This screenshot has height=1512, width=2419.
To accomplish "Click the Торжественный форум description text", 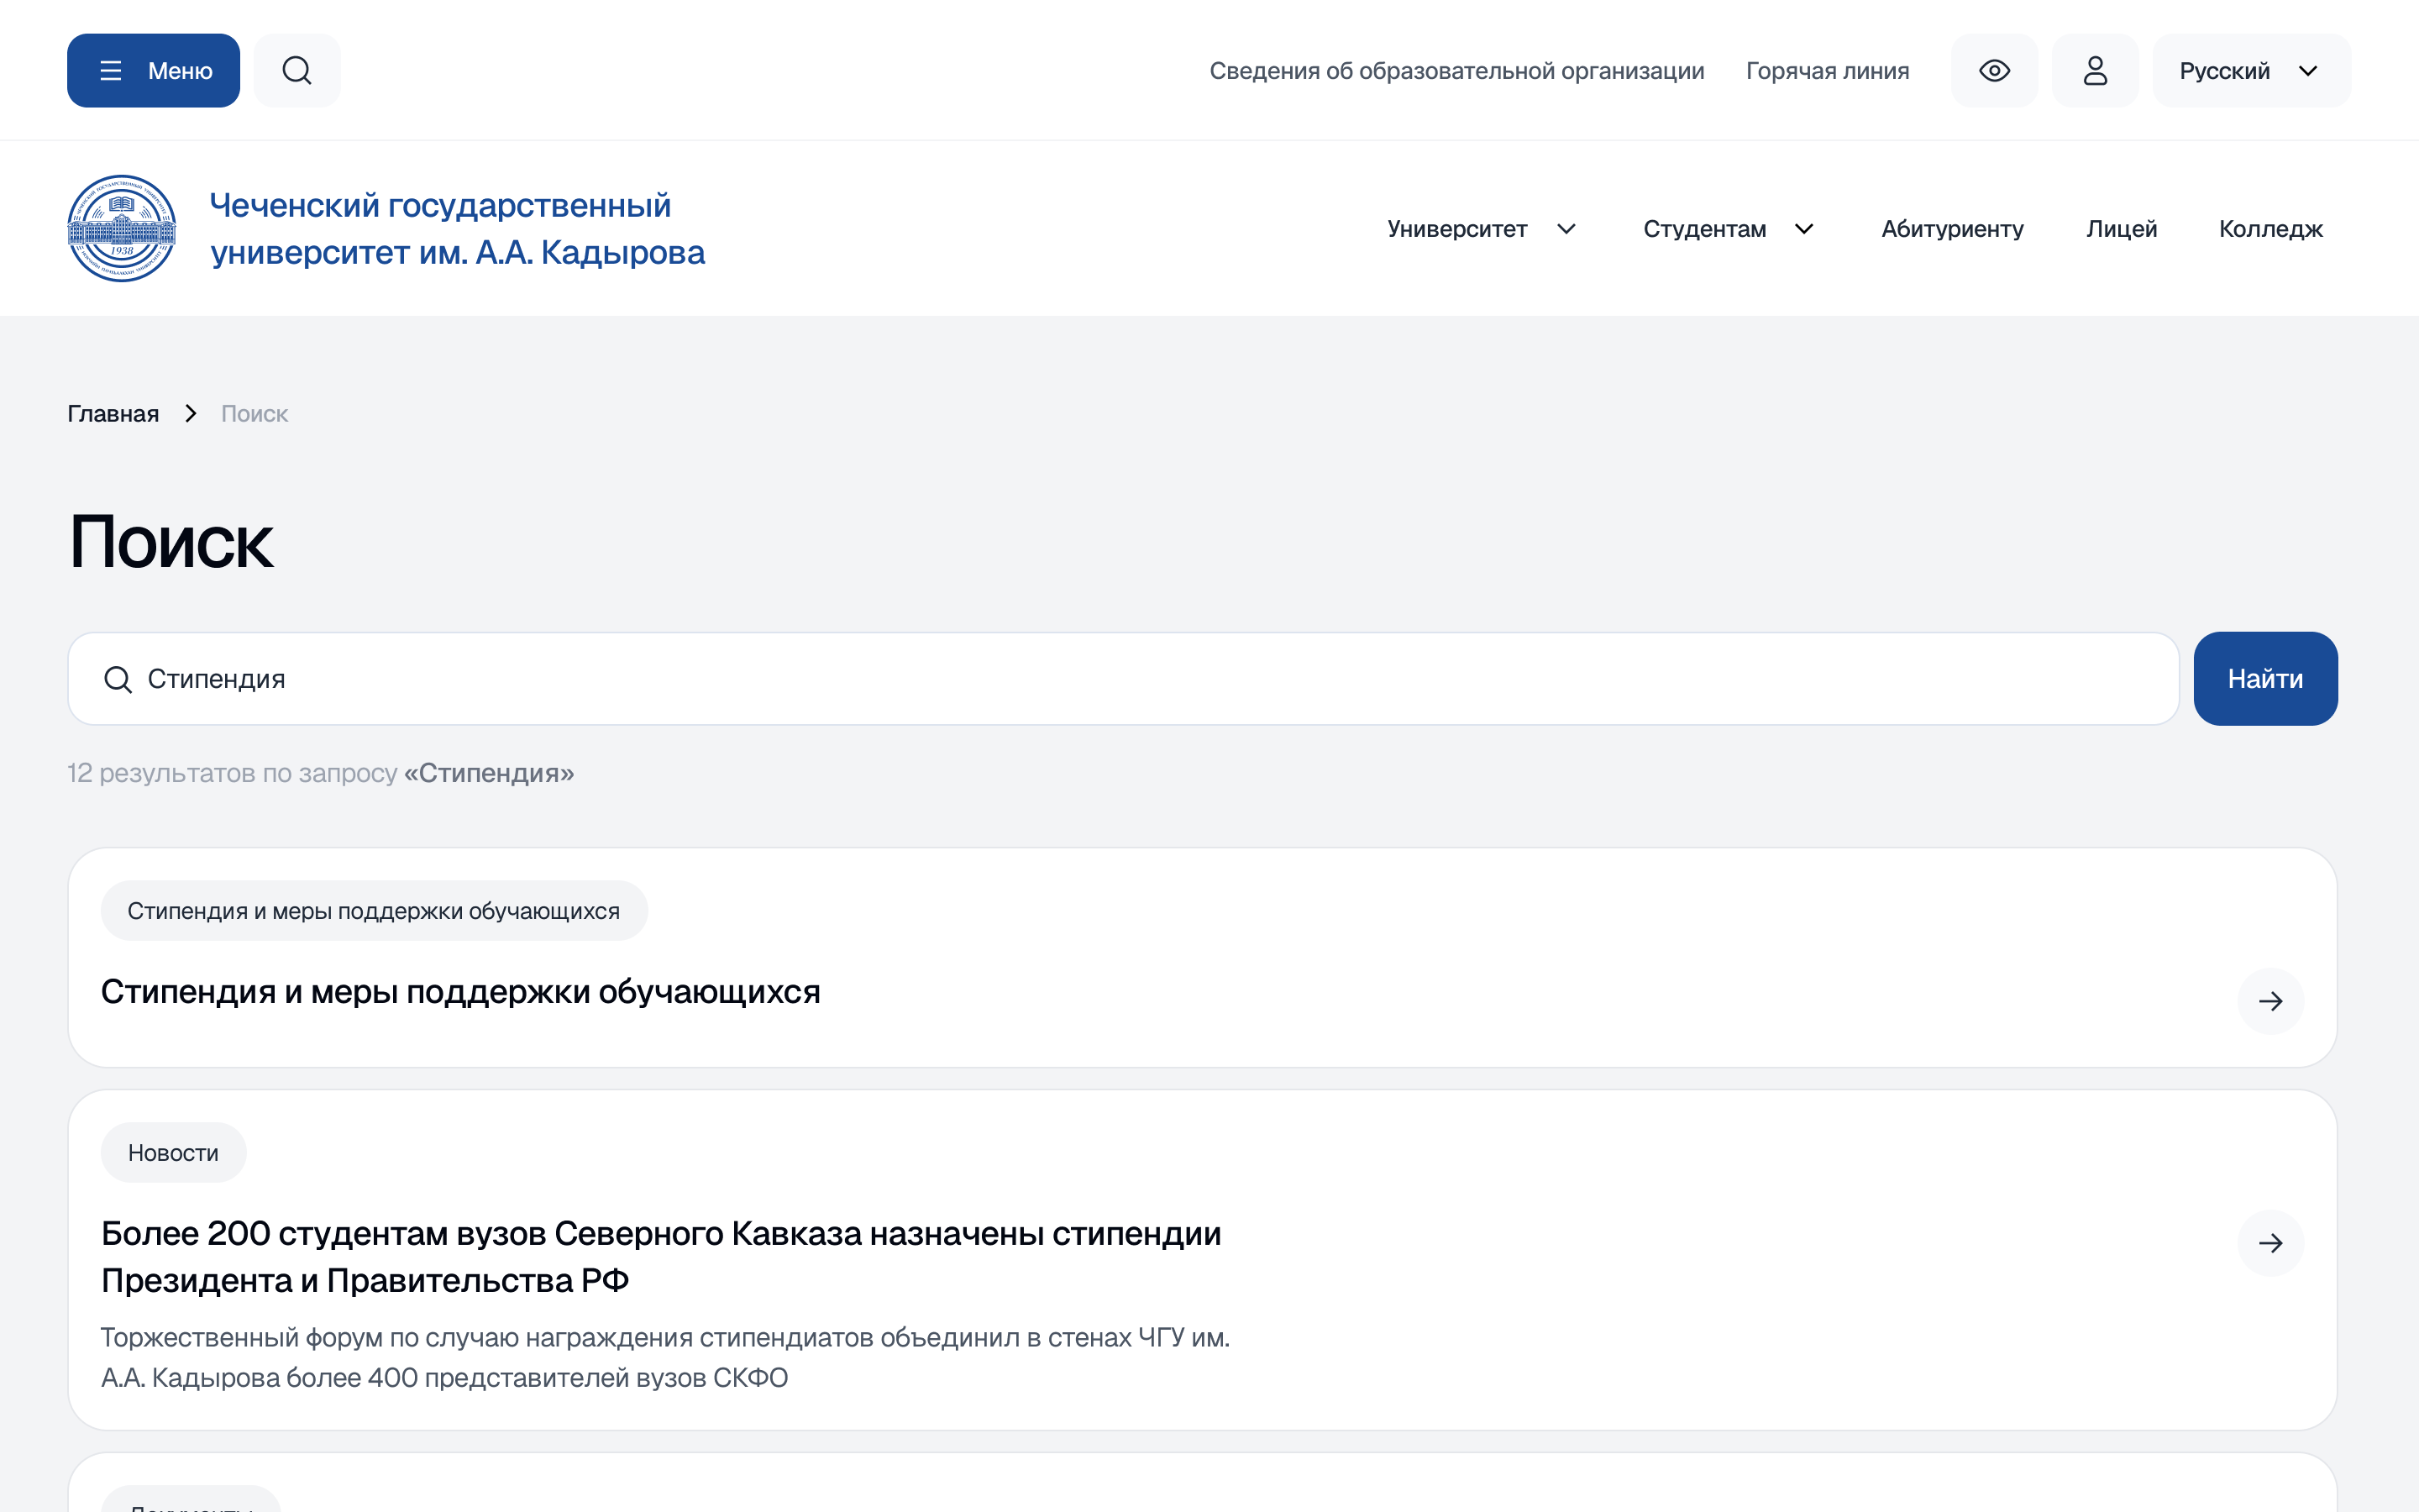I will (666, 1357).
